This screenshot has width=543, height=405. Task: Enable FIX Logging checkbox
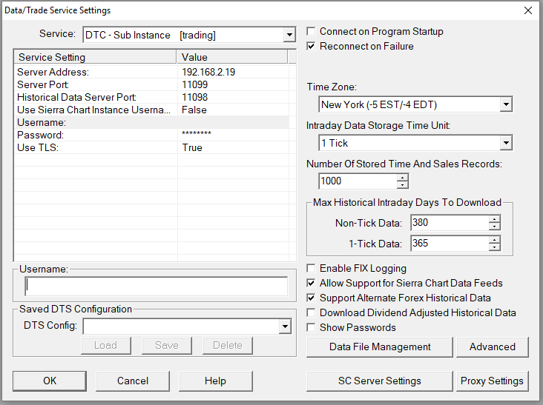[x=311, y=268]
